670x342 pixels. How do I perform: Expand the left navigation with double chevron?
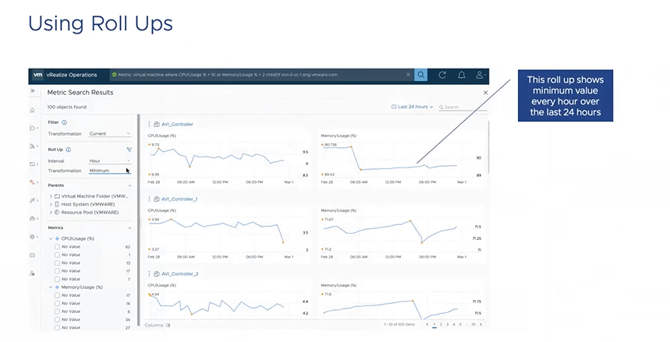click(x=33, y=91)
